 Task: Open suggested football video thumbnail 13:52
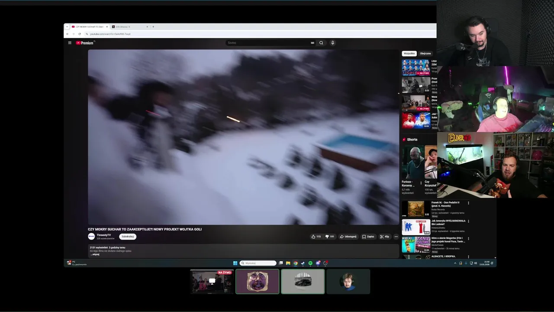pos(416,120)
